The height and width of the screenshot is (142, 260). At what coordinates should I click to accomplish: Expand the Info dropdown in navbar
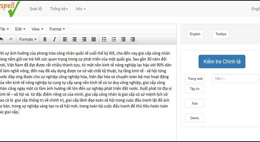(x=81, y=9)
